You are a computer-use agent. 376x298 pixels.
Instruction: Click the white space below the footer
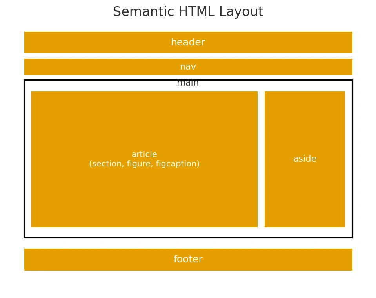click(188, 284)
